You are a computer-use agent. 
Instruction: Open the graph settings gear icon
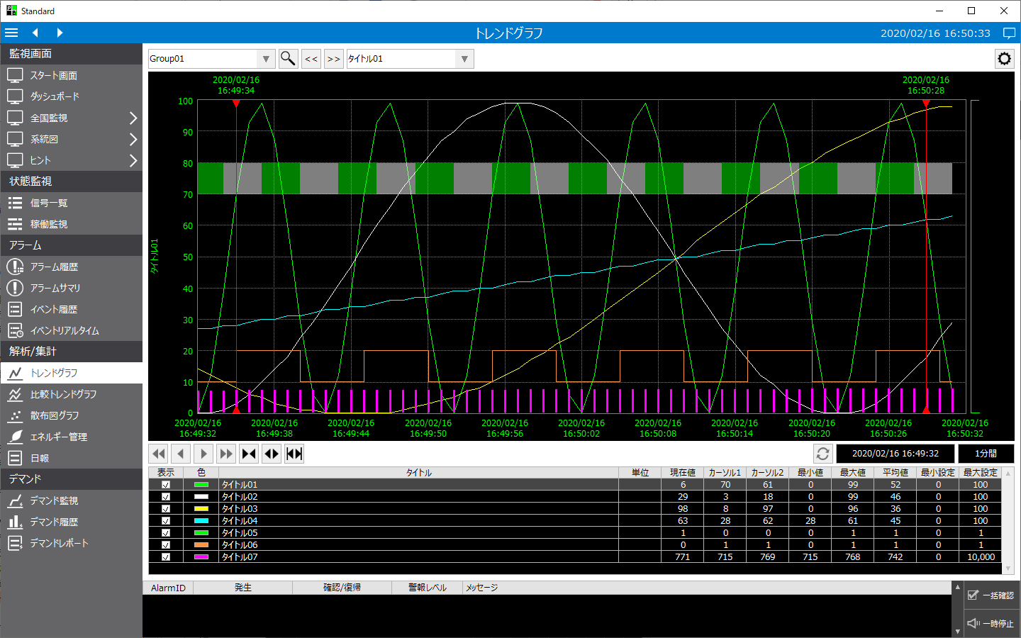[1004, 59]
